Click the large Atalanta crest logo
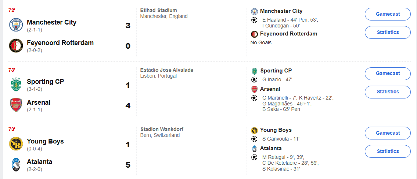Viewport: 417px width, 179px height. pyautogui.click(x=16, y=165)
